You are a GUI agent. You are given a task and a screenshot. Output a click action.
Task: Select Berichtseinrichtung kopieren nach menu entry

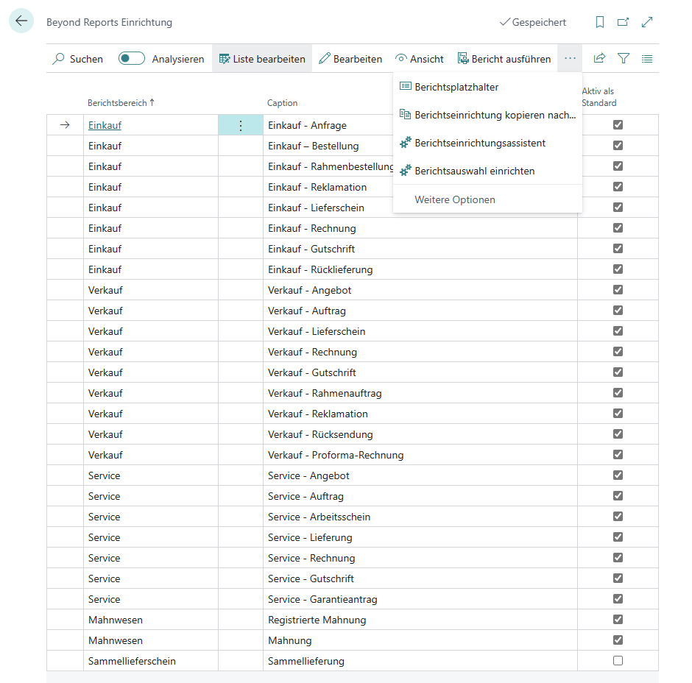(486, 115)
